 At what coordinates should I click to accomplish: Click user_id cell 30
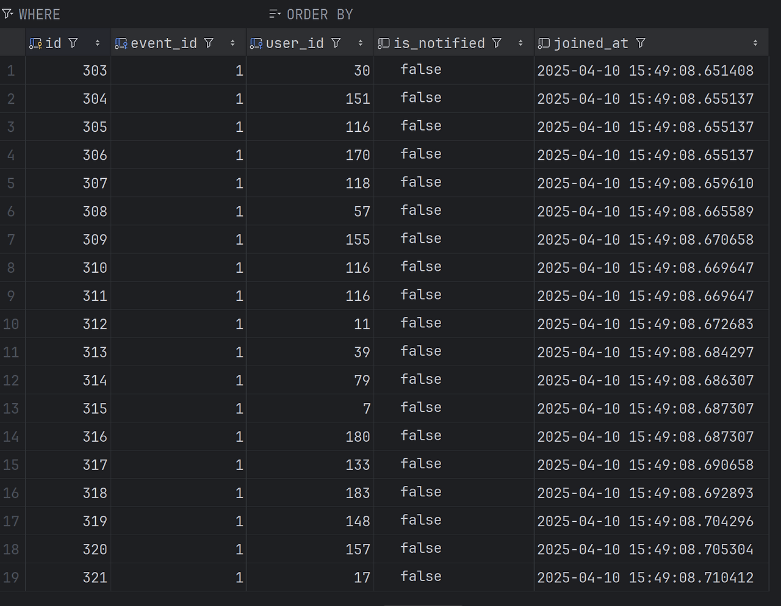tap(310, 71)
